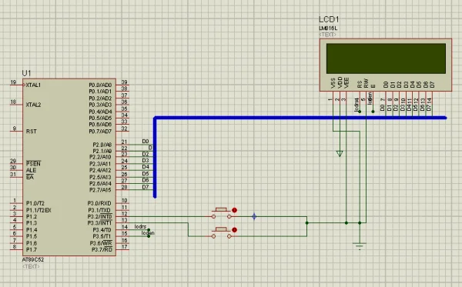Image resolution: width=462 pixels, height=287 pixels.
Task: Click the P2.0/A8 pin label
Action: [x=102, y=145]
